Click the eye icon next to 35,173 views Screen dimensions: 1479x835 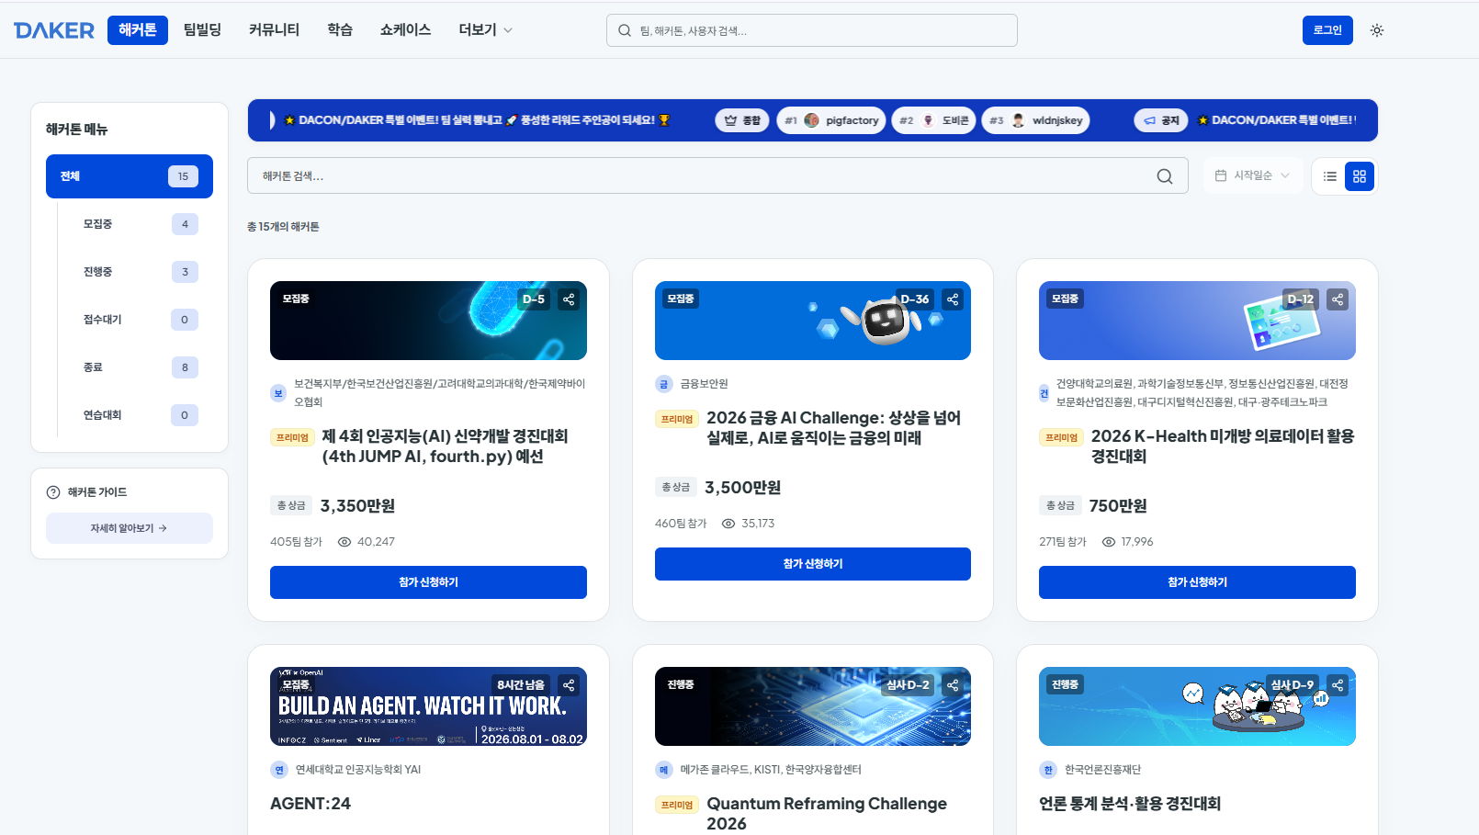tap(728, 524)
